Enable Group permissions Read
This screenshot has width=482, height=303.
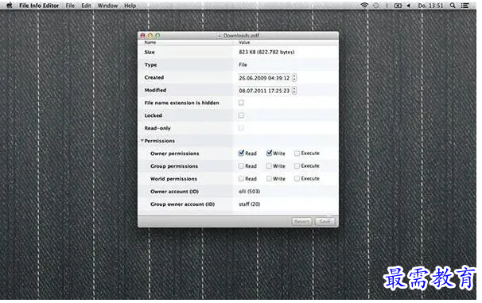pyautogui.click(x=241, y=166)
